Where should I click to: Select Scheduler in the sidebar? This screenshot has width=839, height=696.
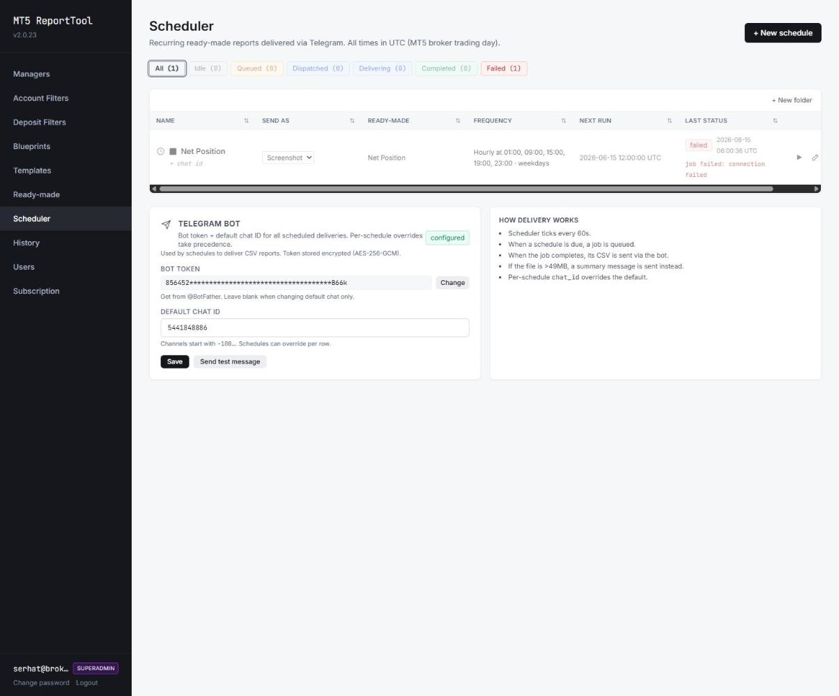click(x=66, y=219)
